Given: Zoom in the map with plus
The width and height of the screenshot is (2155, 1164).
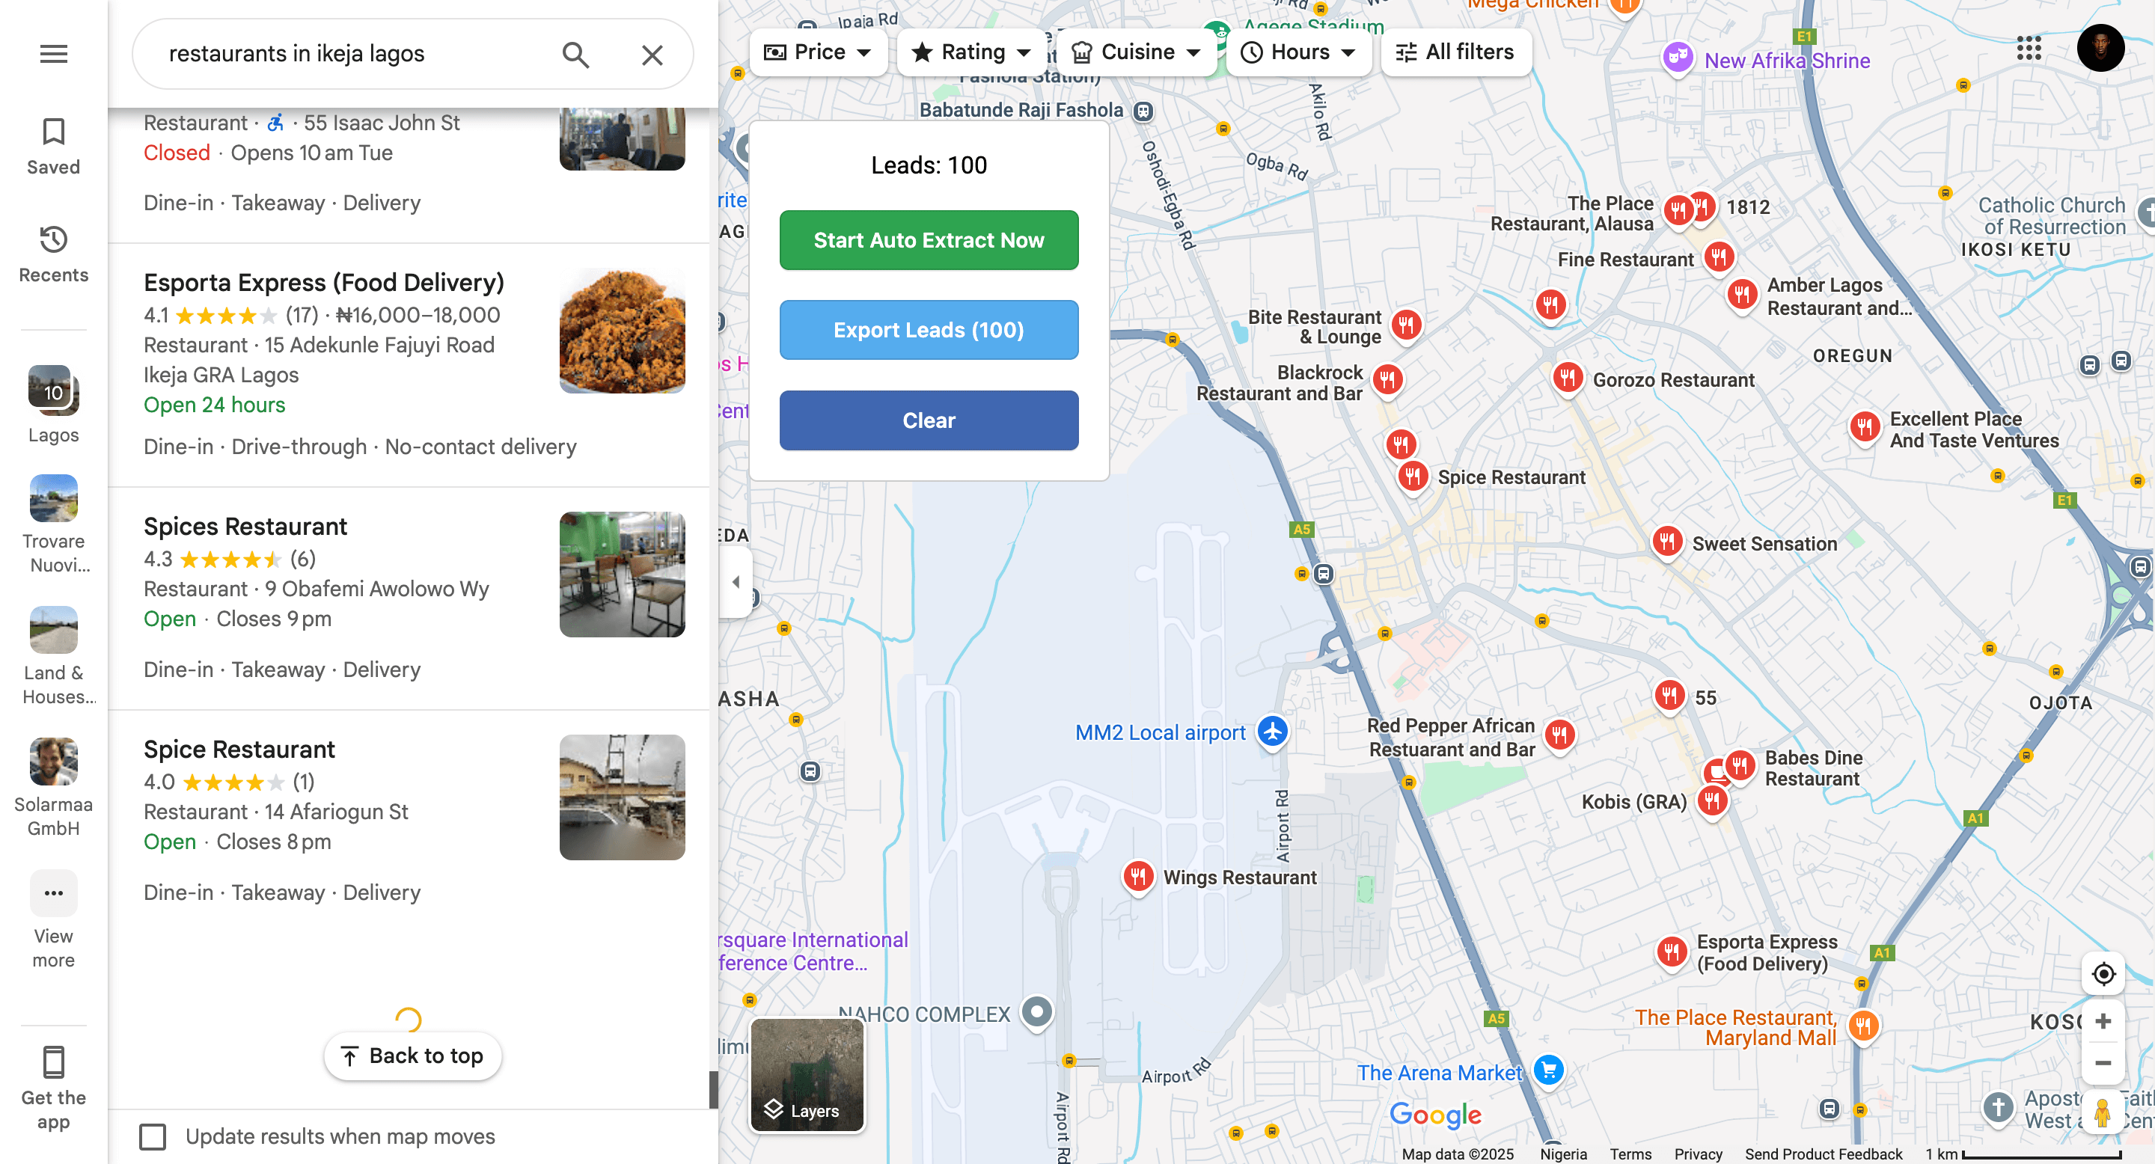Looking at the screenshot, I should [2103, 1021].
